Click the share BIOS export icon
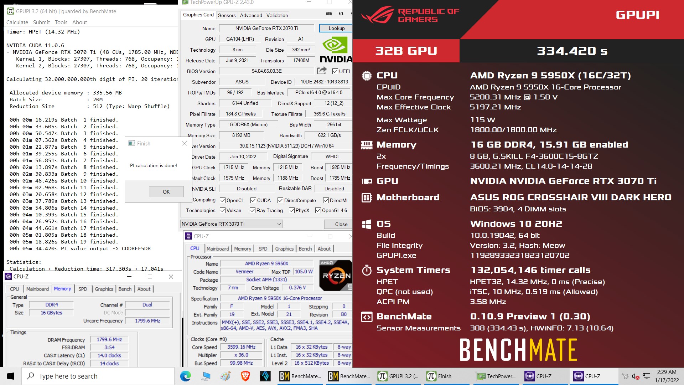 tap(322, 71)
